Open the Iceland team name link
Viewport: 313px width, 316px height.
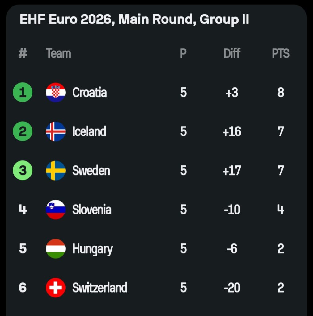pos(89,131)
